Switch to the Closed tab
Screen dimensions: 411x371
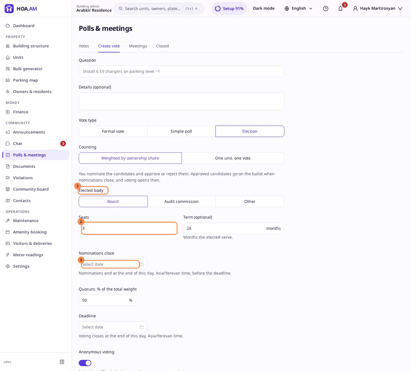click(162, 46)
